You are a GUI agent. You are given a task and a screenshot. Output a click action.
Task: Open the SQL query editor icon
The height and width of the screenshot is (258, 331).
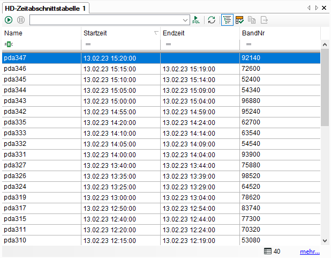point(197,20)
